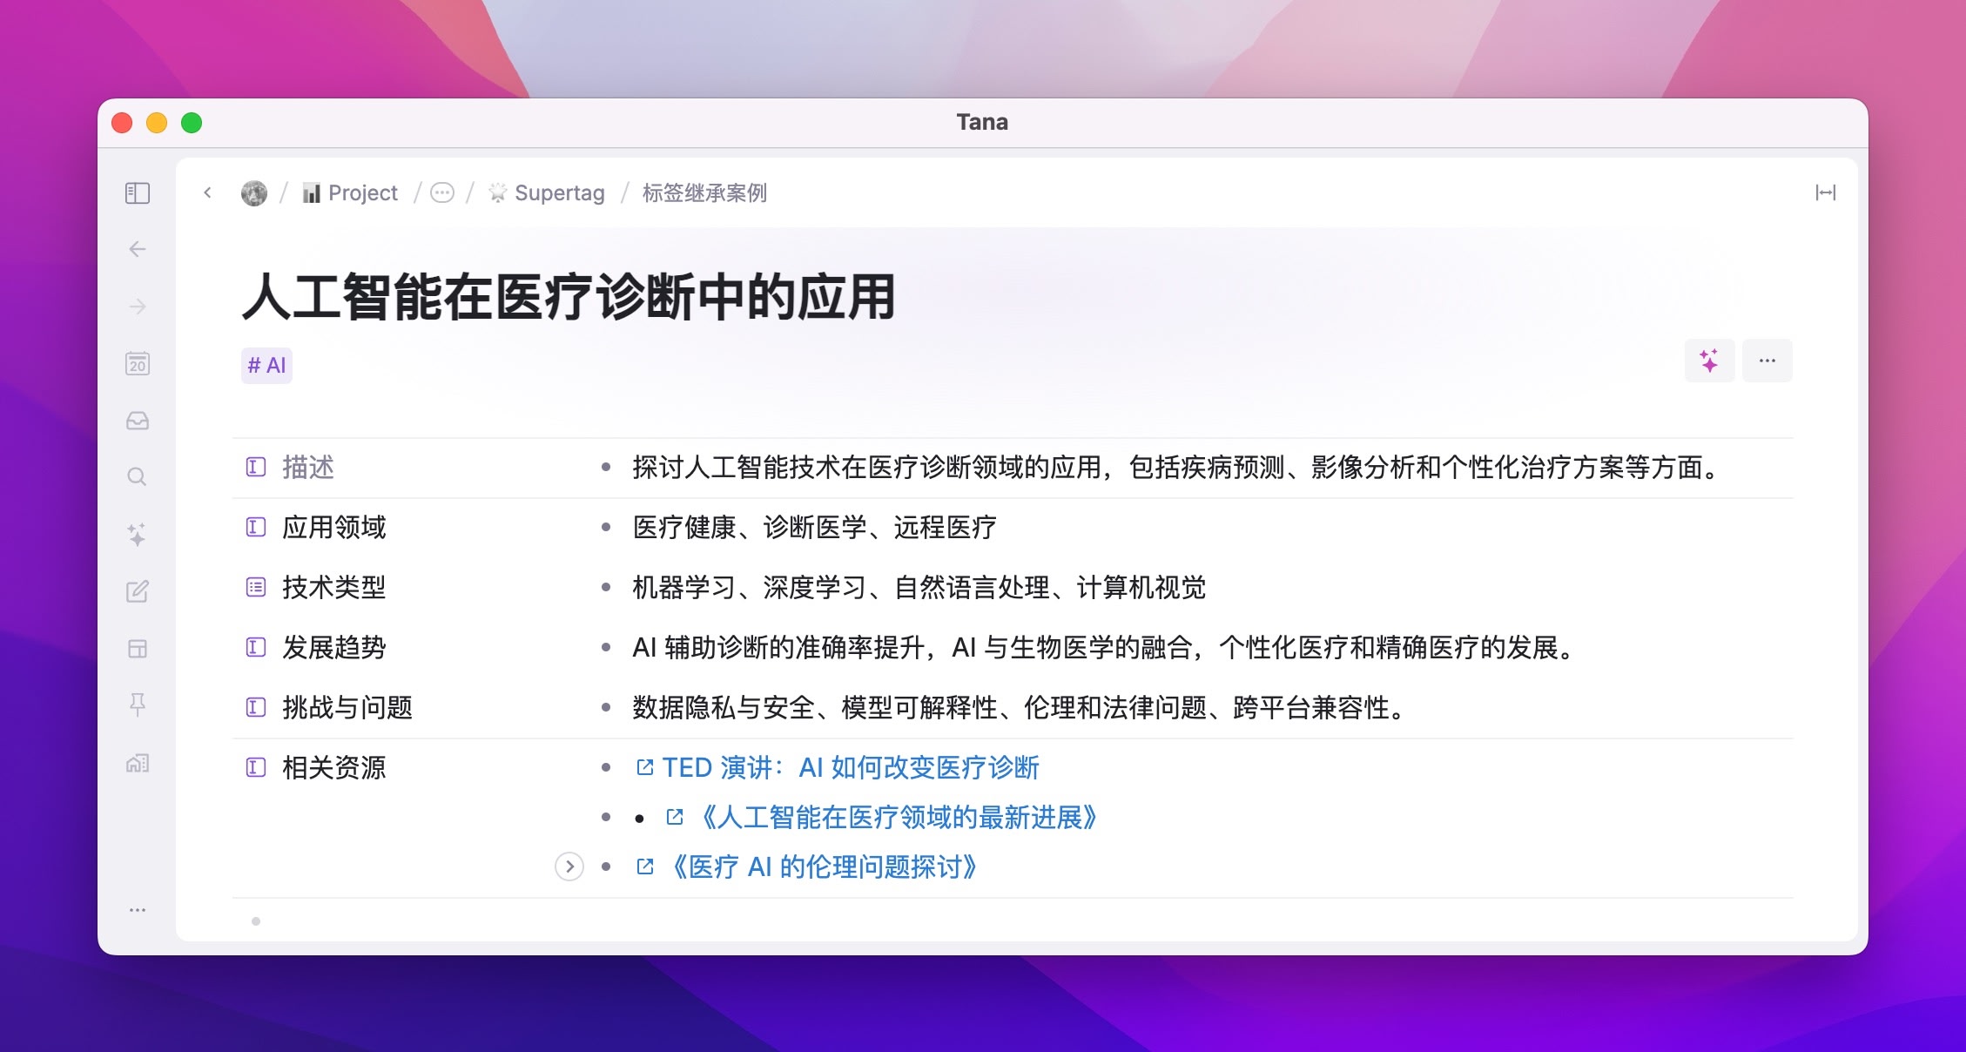Open pinned items via pin icon
The height and width of the screenshot is (1052, 1966).
pos(138,705)
